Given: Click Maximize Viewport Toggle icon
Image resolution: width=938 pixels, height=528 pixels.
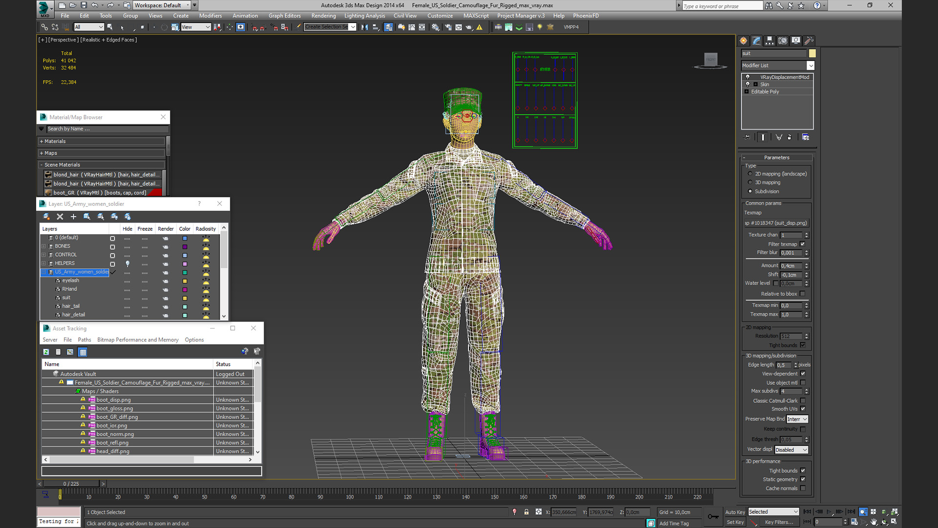Looking at the screenshot, I should click(894, 522).
